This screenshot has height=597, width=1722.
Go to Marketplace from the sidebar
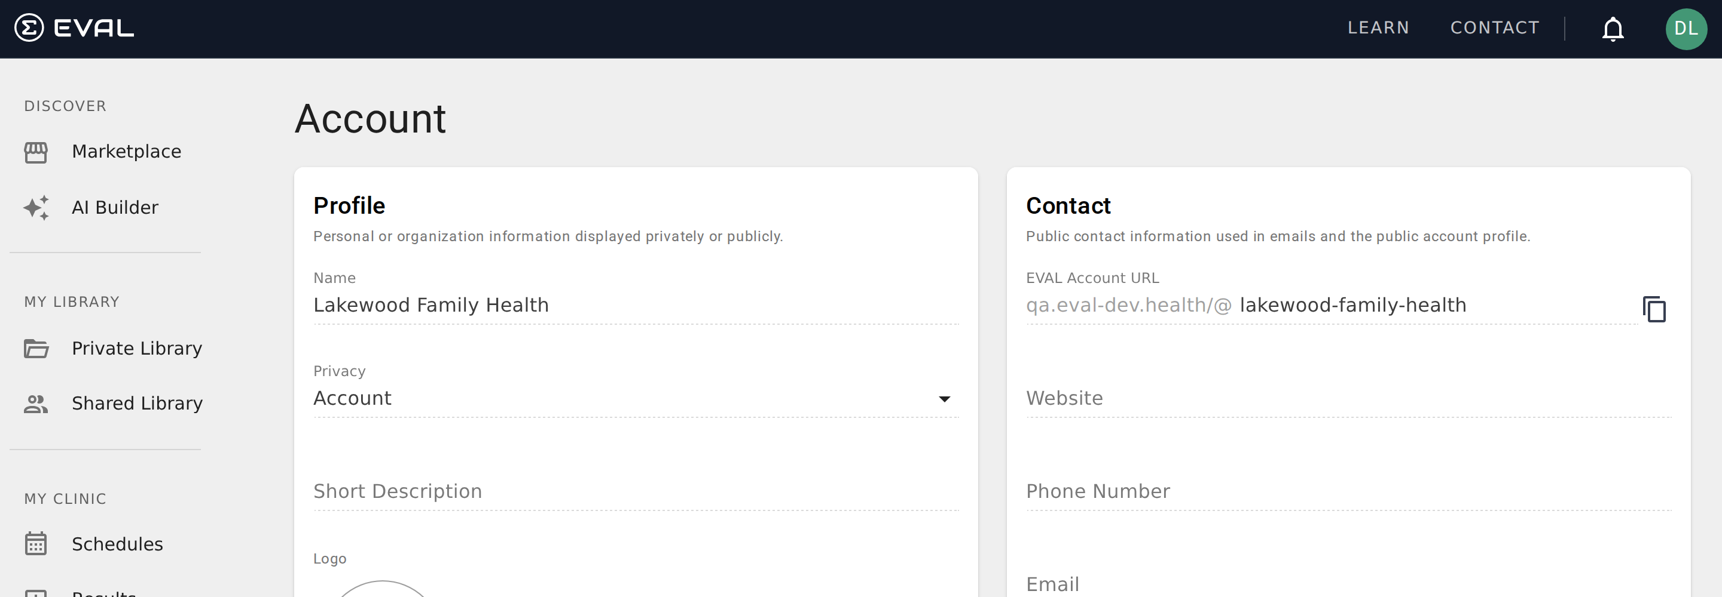pos(126,152)
